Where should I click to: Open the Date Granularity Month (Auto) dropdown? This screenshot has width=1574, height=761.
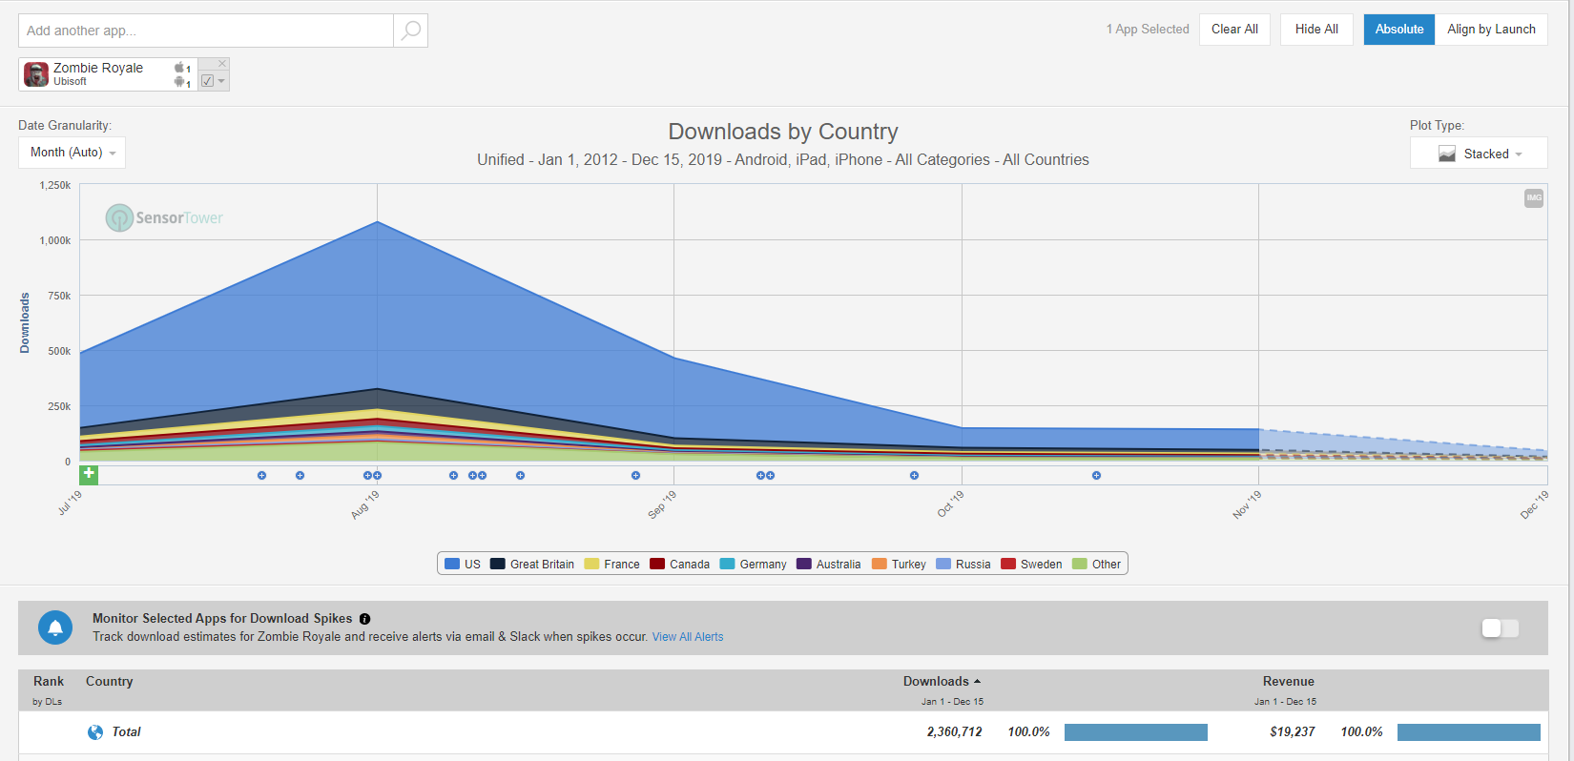[x=72, y=153]
